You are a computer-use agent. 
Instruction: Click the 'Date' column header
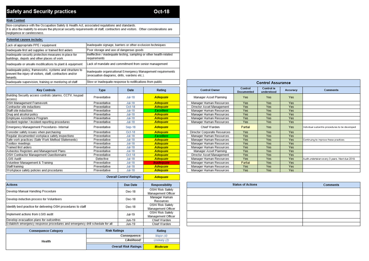click(131, 90)
